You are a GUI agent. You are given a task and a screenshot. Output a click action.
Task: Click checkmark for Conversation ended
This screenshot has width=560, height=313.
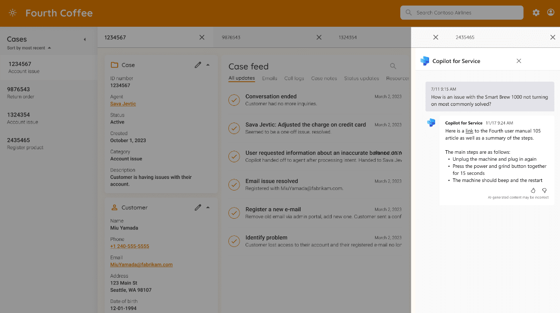(x=234, y=100)
